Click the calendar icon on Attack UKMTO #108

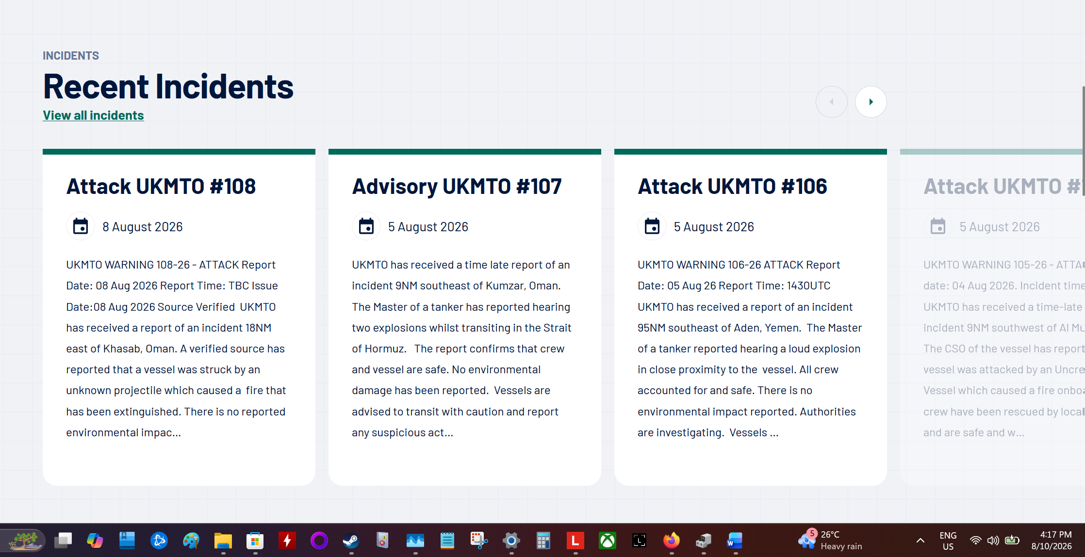[81, 226]
